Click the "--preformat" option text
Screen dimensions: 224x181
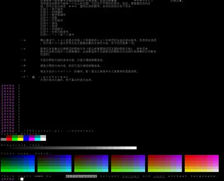pyautogui.click(x=53, y=77)
